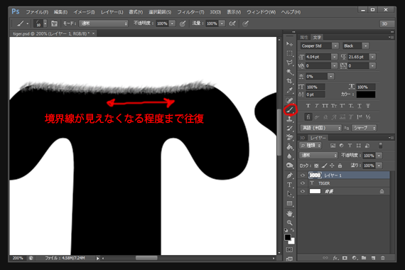
Task: Select the Brush tool in toolbox
Action: pyautogui.click(x=290, y=110)
